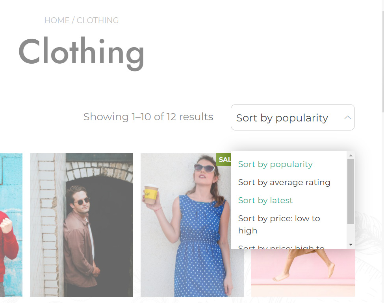Click the CLOTHING breadcrumb link
The height and width of the screenshot is (303, 384).
pyautogui.click(x=97, y=20)
